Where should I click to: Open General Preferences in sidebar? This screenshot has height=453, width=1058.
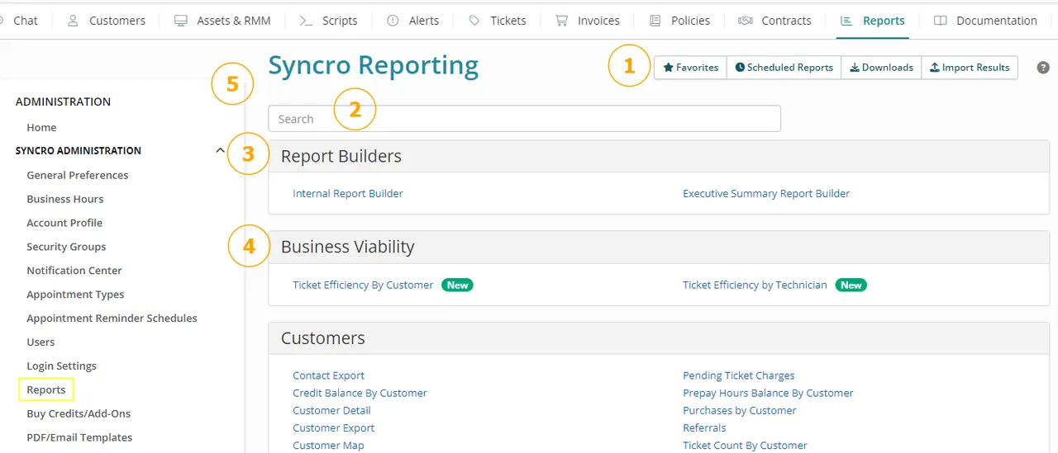[x=78, y=175]
